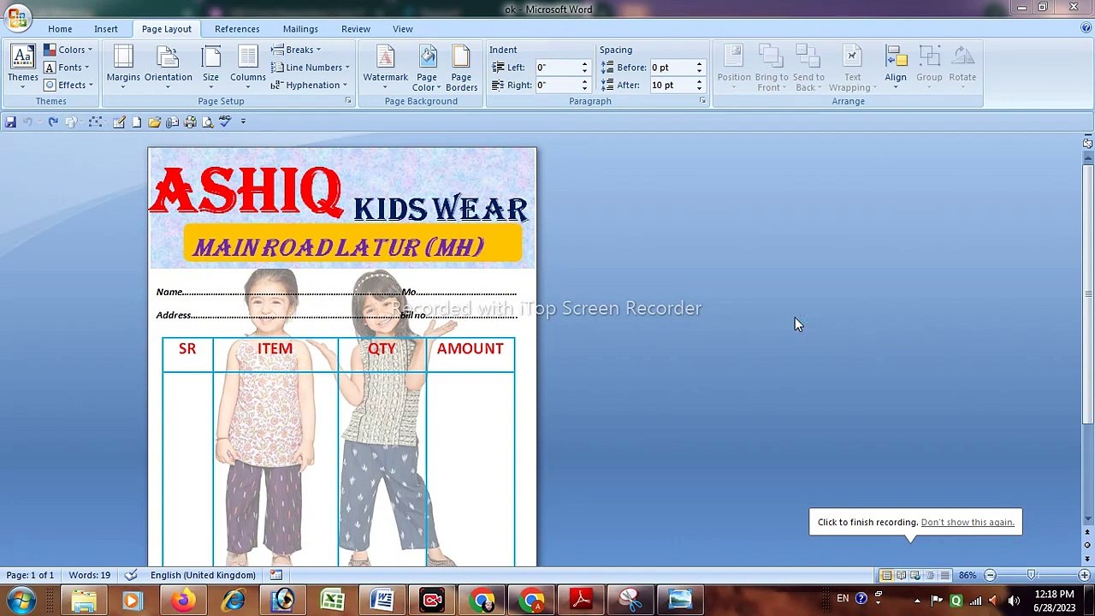Switch to Draft view
Viewport: 1095px width, 616px height.
click(x=945, y=575)
